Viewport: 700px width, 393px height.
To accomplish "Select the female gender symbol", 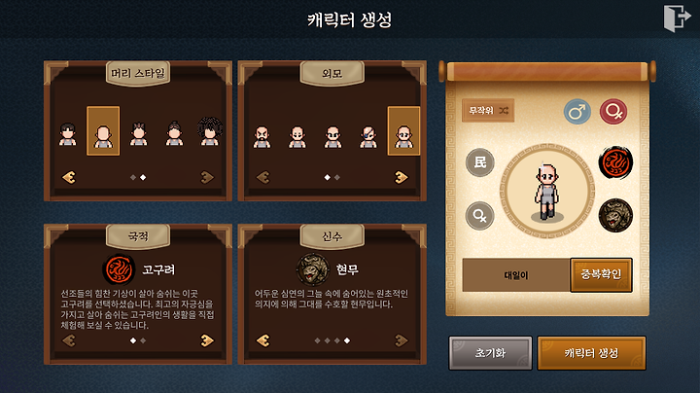I will pos(612,111).
